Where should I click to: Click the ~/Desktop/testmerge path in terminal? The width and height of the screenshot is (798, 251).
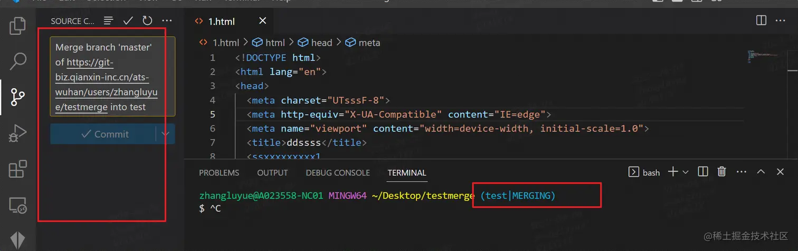coord(423,196)
